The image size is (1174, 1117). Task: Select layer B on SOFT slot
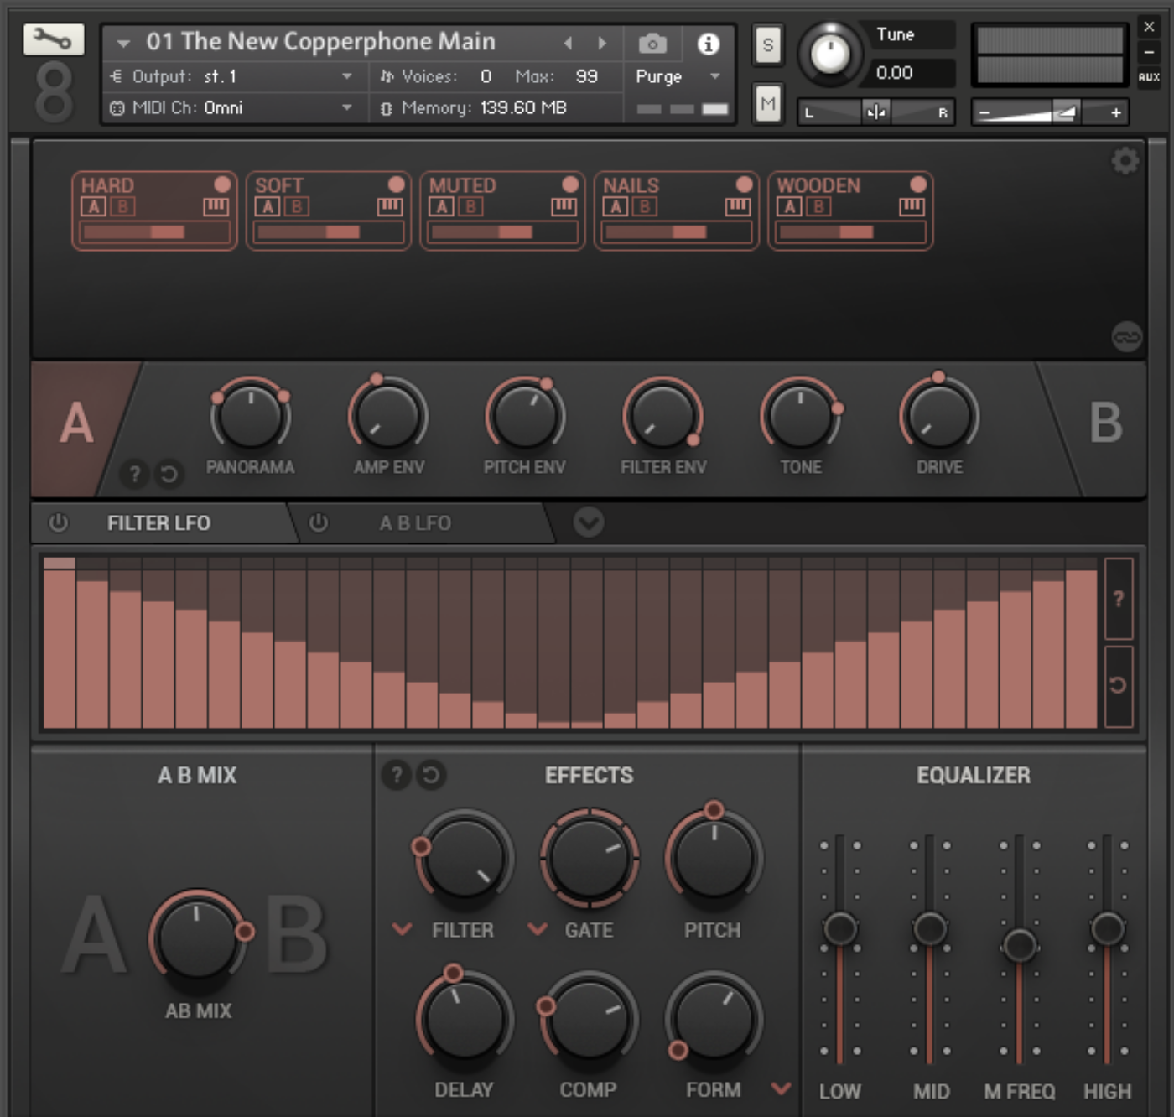[297, 206]
